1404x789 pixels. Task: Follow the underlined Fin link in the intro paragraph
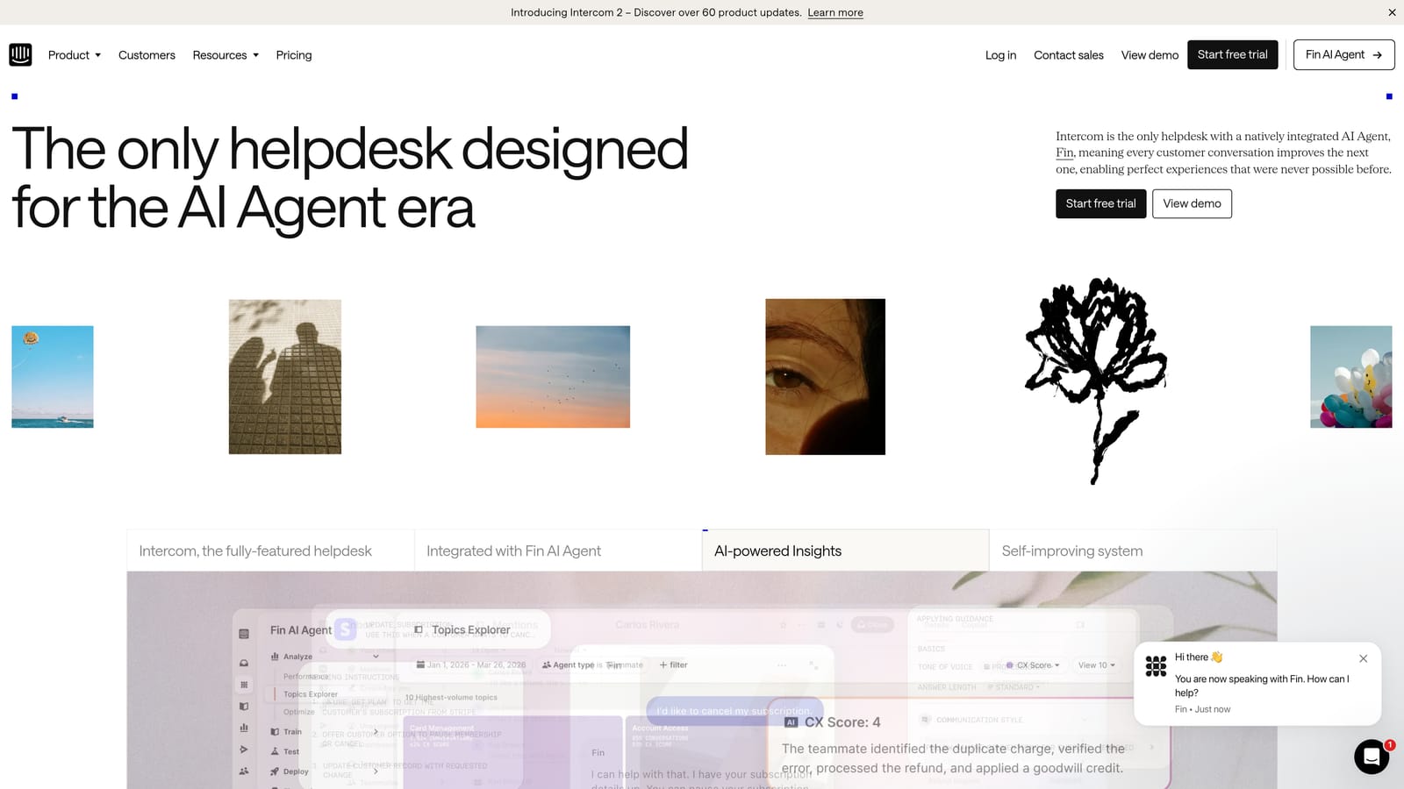pyautogui.click(x=1064, y=153)
